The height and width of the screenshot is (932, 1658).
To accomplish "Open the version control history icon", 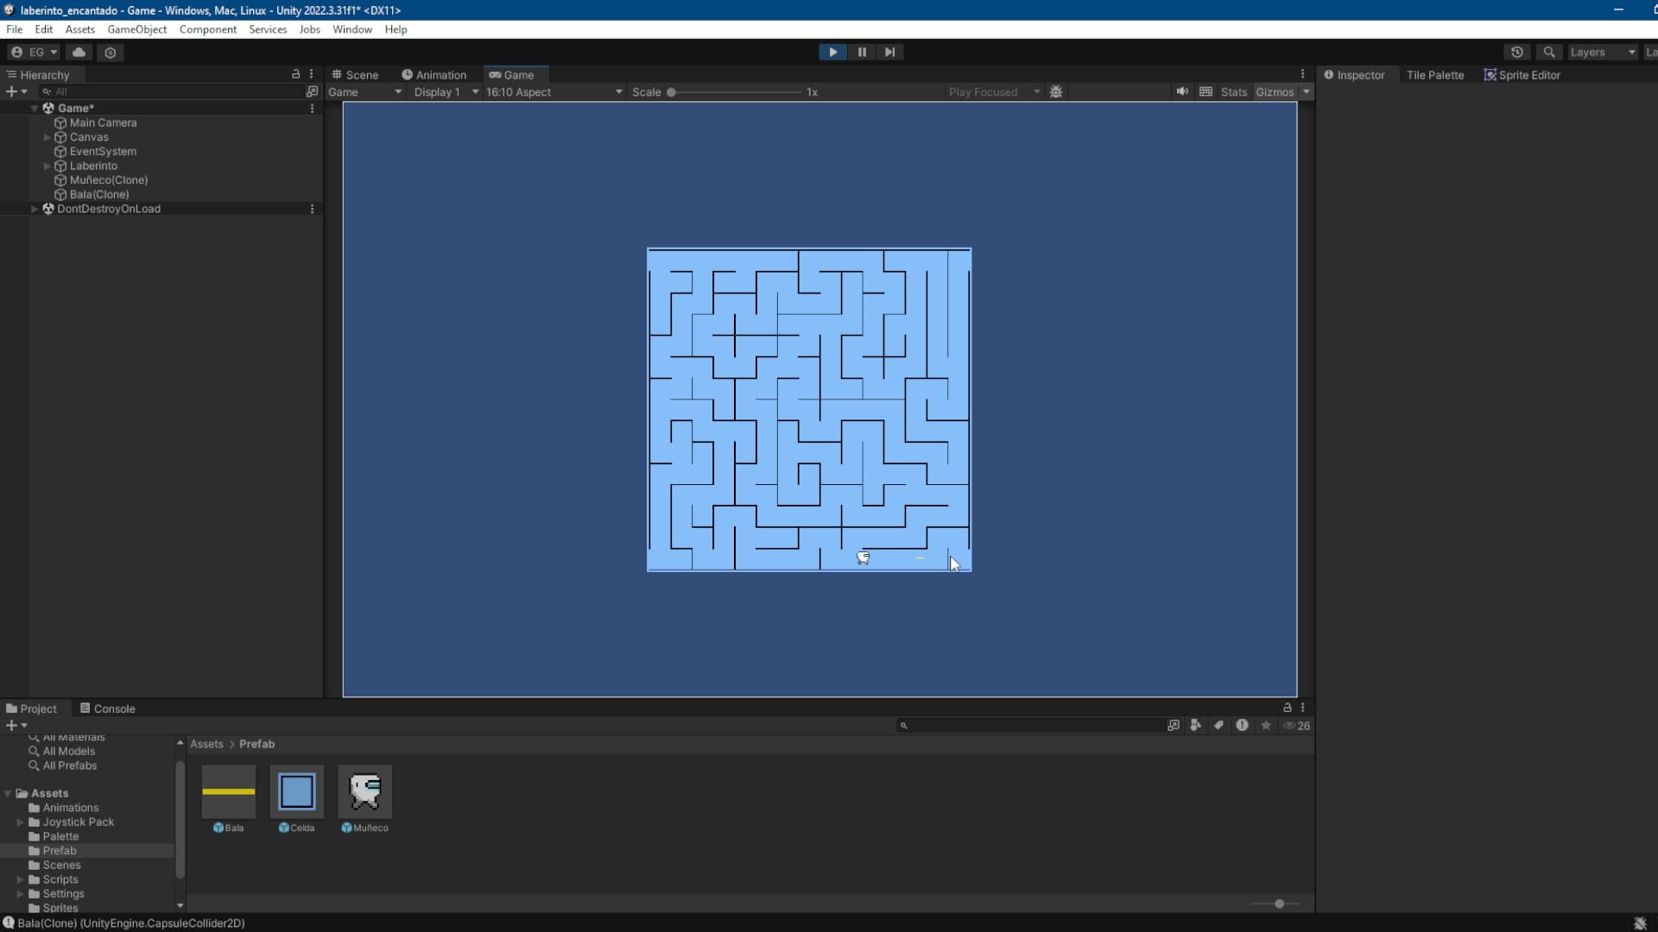I will [x=1518, y=52].
